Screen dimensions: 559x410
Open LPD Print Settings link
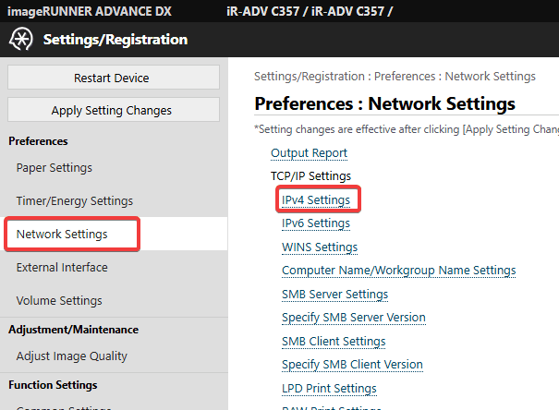click(x=329, y=389)
